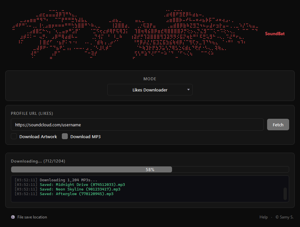
Task: Click the log panel scrollbar thumb
Action: 285,194
